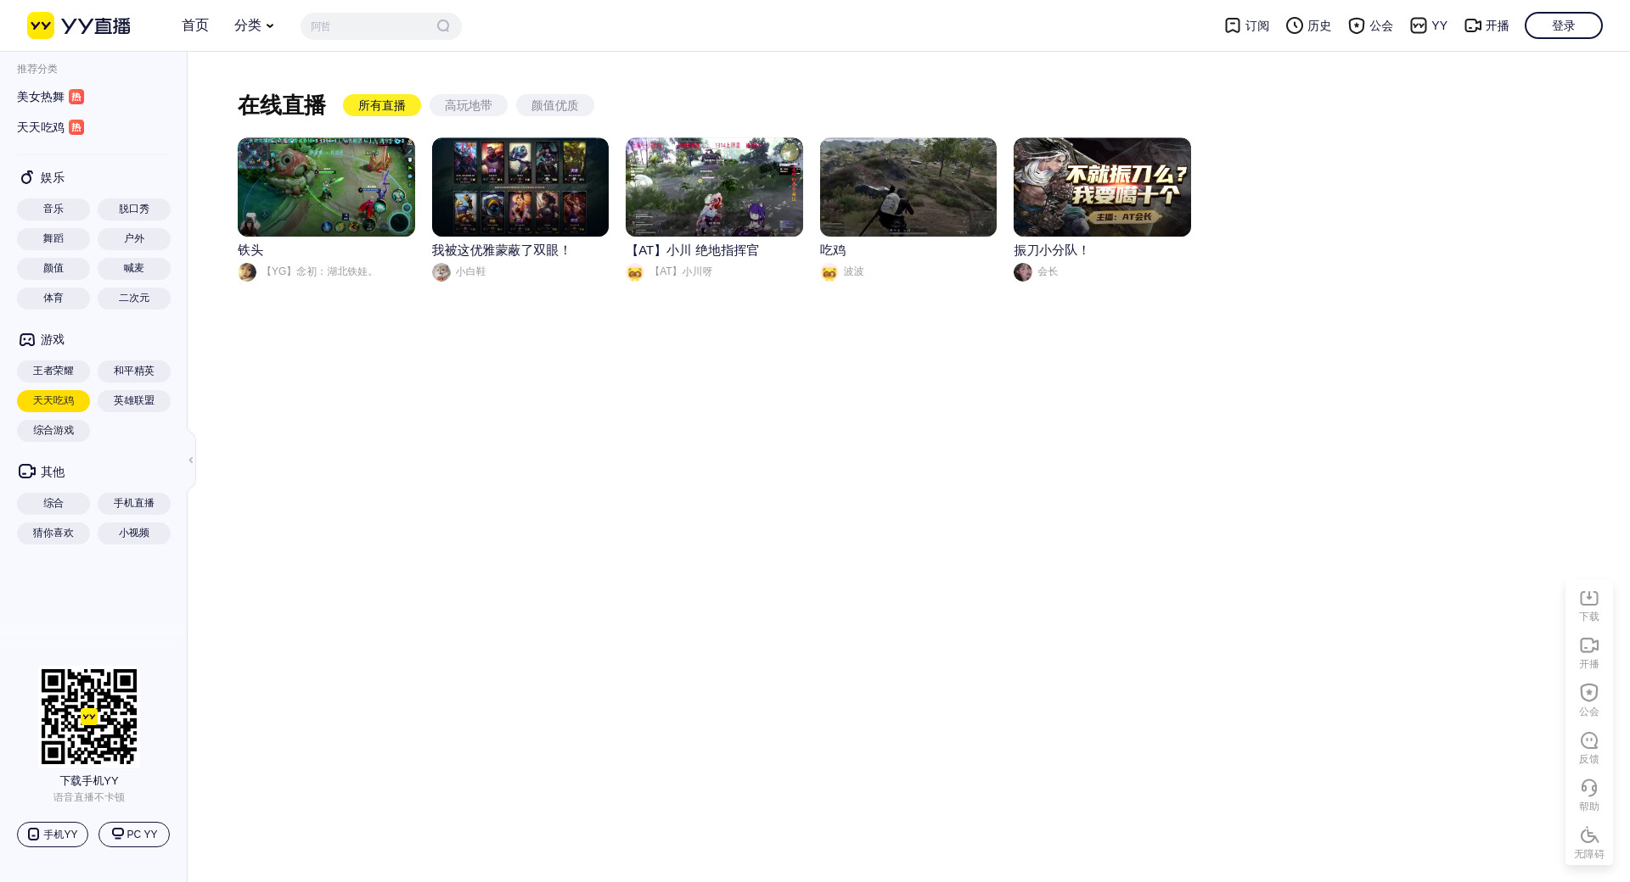Viewport: 1630px width, 882px height.
Task: Choose 王者荣耀 game category
Action: click(53, 371)
